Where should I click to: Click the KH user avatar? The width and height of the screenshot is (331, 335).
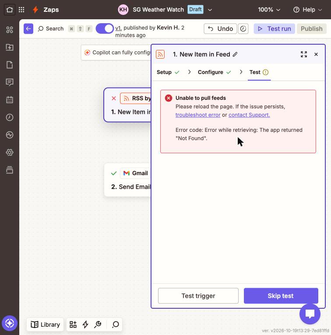[x=123, y=10]
